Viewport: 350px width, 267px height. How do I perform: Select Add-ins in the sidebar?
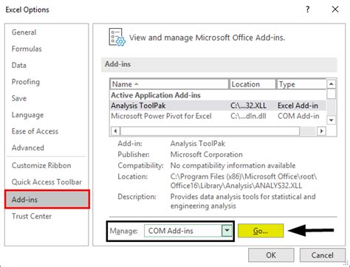click(47, 199)
